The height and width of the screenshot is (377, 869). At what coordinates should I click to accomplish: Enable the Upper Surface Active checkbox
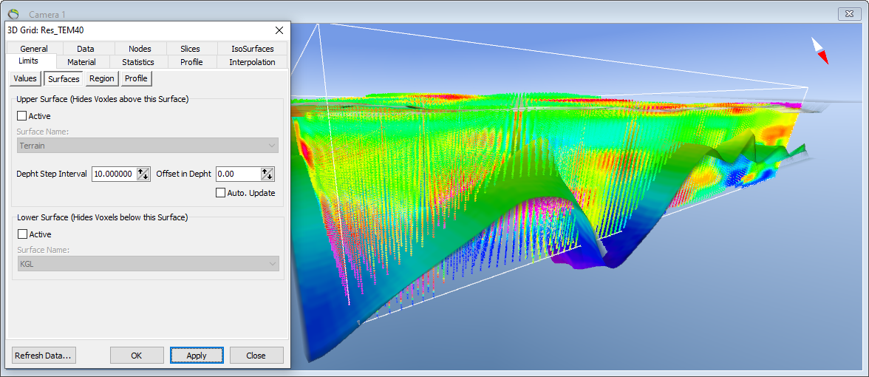coord(22,116)
